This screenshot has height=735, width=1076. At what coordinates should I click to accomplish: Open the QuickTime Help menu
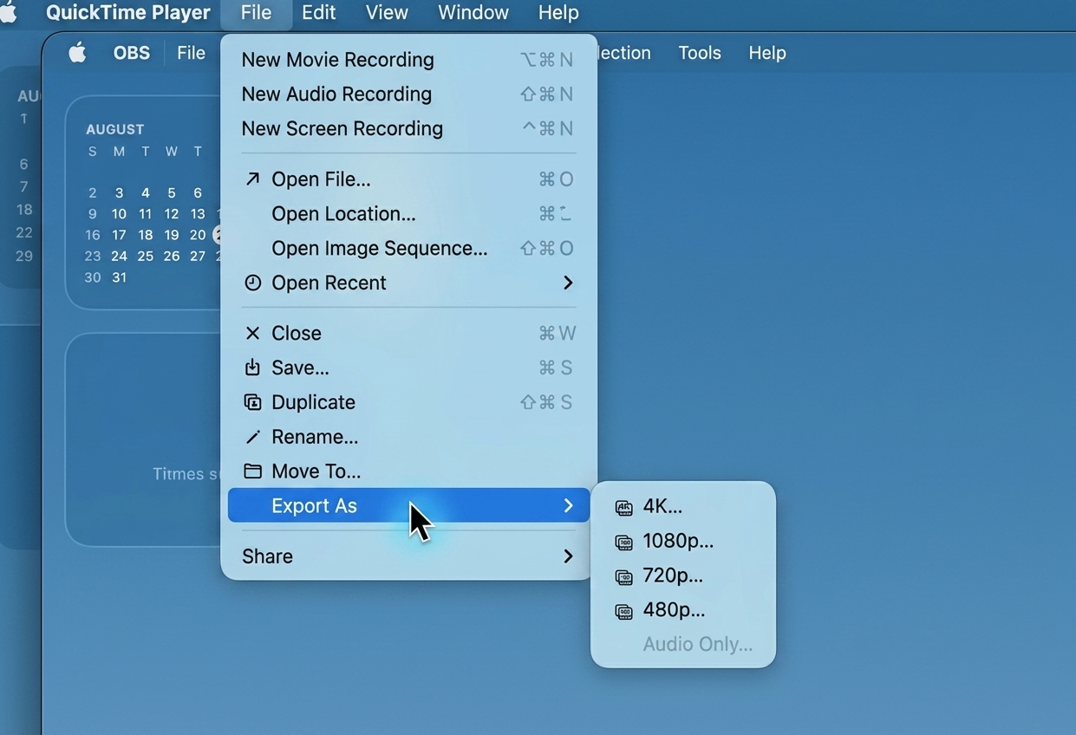tap(558, 13)
